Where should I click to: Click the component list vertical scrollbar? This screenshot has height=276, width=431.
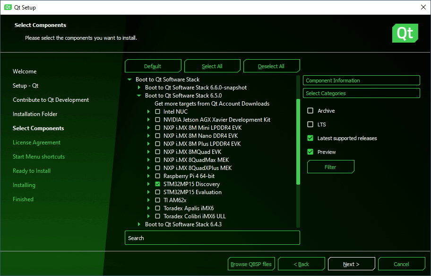298,142
